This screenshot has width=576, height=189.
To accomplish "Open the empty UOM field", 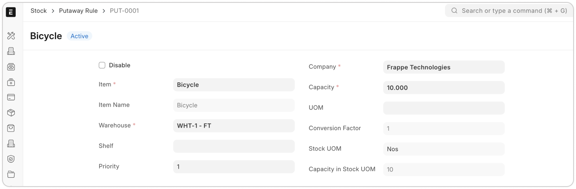I will click(x=443, y=108).
